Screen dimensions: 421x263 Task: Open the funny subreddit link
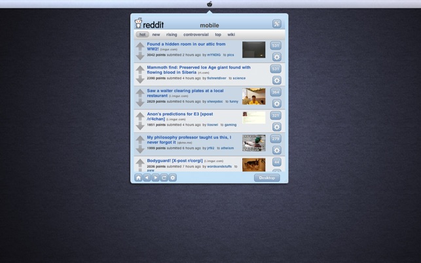click(x=234, y=101)
